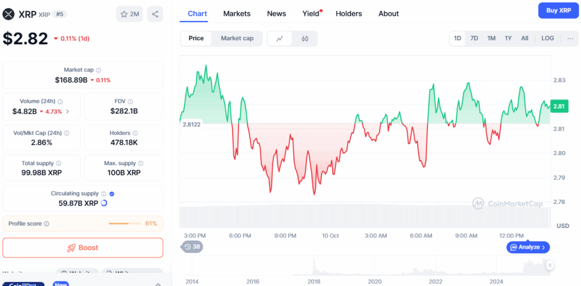
Task: Open the About tab
Action: 389,14
